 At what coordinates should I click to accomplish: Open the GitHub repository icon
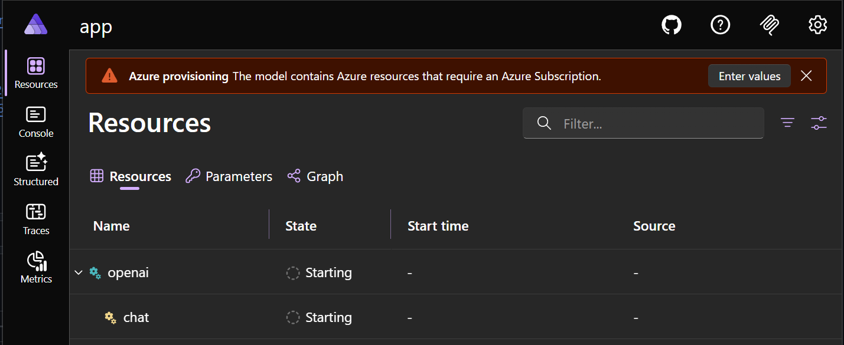pos(671,25)
